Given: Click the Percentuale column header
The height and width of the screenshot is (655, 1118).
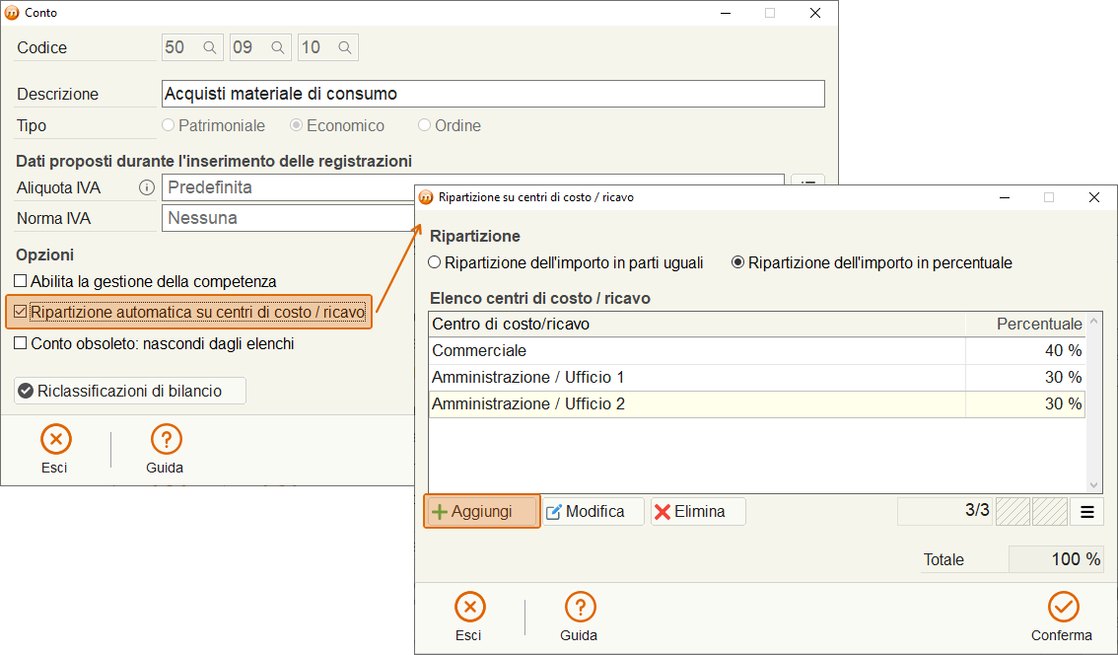Looking at the screenshot, I should 1025,324.
